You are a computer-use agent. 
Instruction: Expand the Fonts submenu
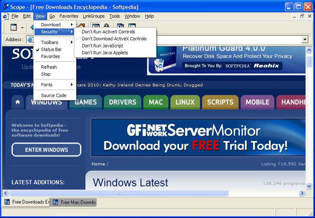(x=55, y=85)
